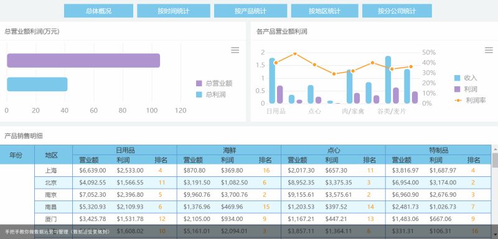
Task: Toggle the 利润 legend item in the product chart
Action: tap(466, 89)
